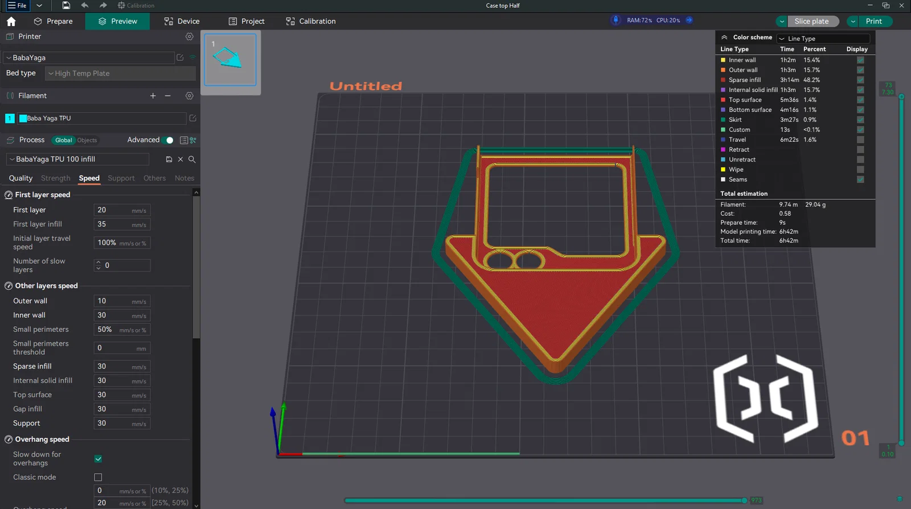Uncheck Slow down for overhangs
The height and width of the screenshot is (509, 911).
click(x=98, y=459)
